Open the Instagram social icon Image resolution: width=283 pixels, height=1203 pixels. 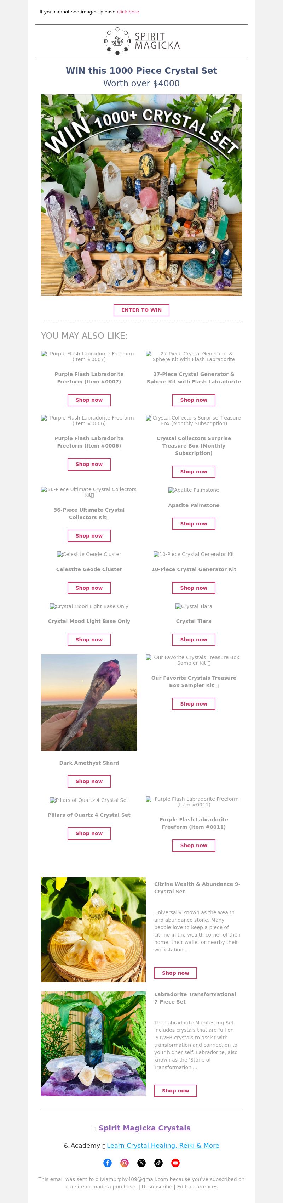(125, 1163)
